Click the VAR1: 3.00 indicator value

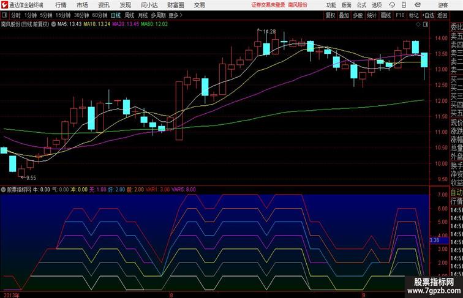[157, 190]
